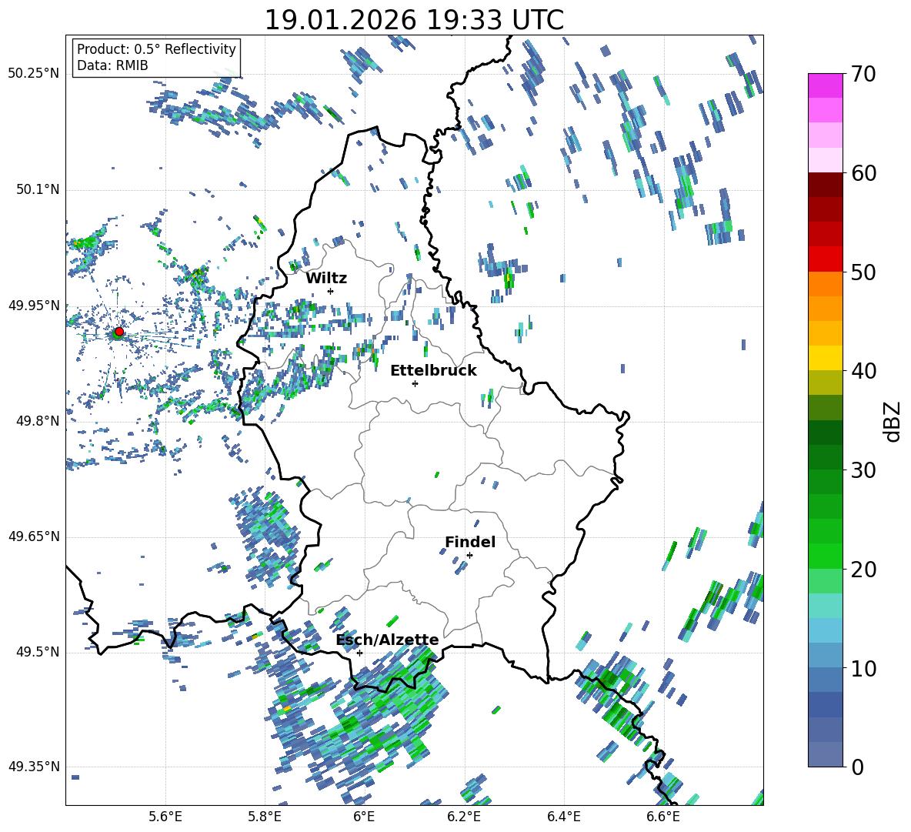Click the Findel city label
The height and width of the screenshot is (832, 911).
(470, 542)
